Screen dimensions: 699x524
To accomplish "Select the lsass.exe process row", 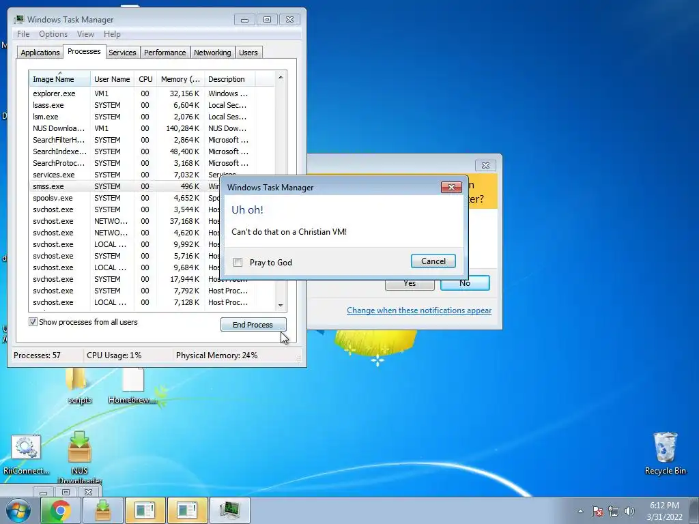I will (x=152, y=105).
